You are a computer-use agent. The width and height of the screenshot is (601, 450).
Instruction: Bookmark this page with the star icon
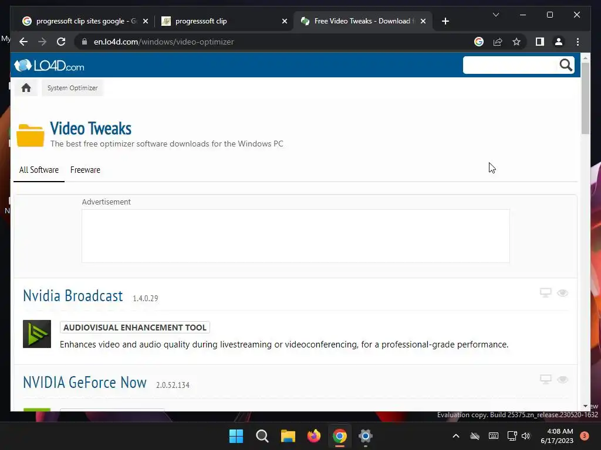[516, 42]
